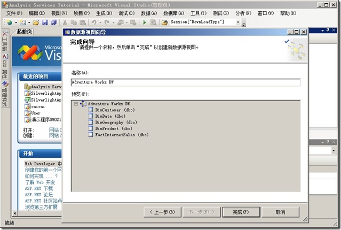Click the start page horizontal scrollbar left arrow

15,213
